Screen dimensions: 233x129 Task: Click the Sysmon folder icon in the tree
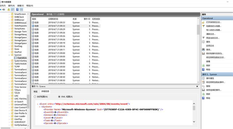click(x=12, y=55)
